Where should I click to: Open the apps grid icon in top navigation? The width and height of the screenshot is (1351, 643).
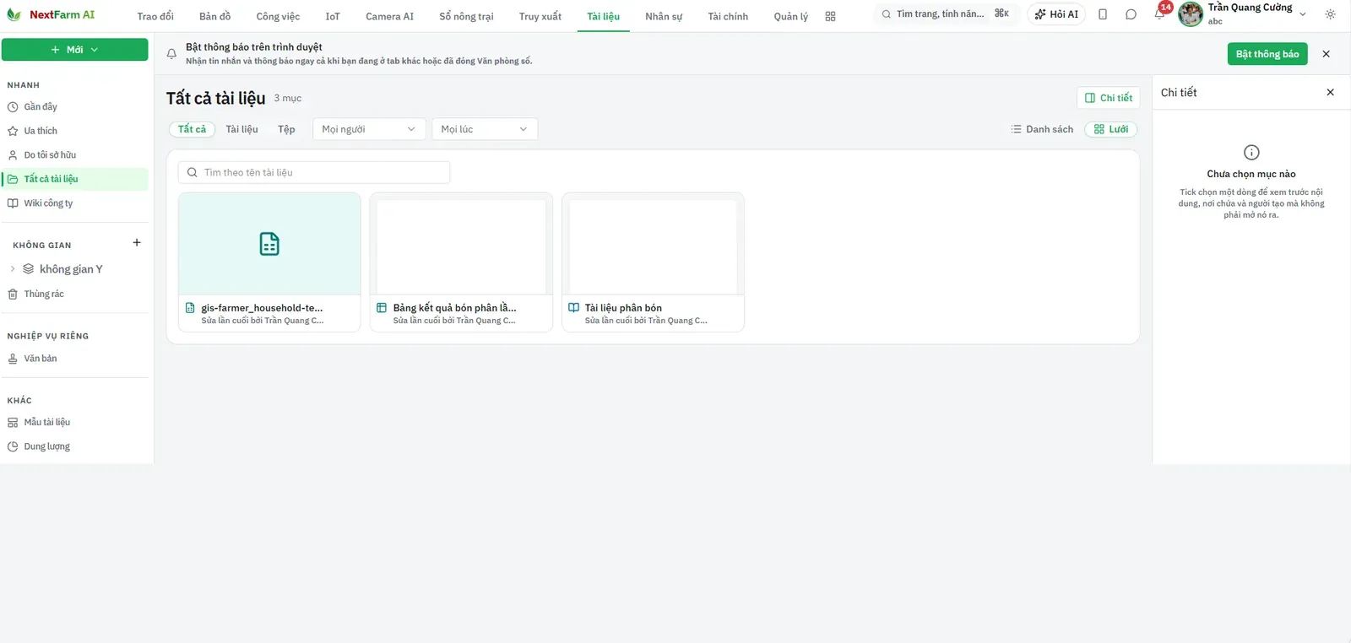(x=830, y=16)
